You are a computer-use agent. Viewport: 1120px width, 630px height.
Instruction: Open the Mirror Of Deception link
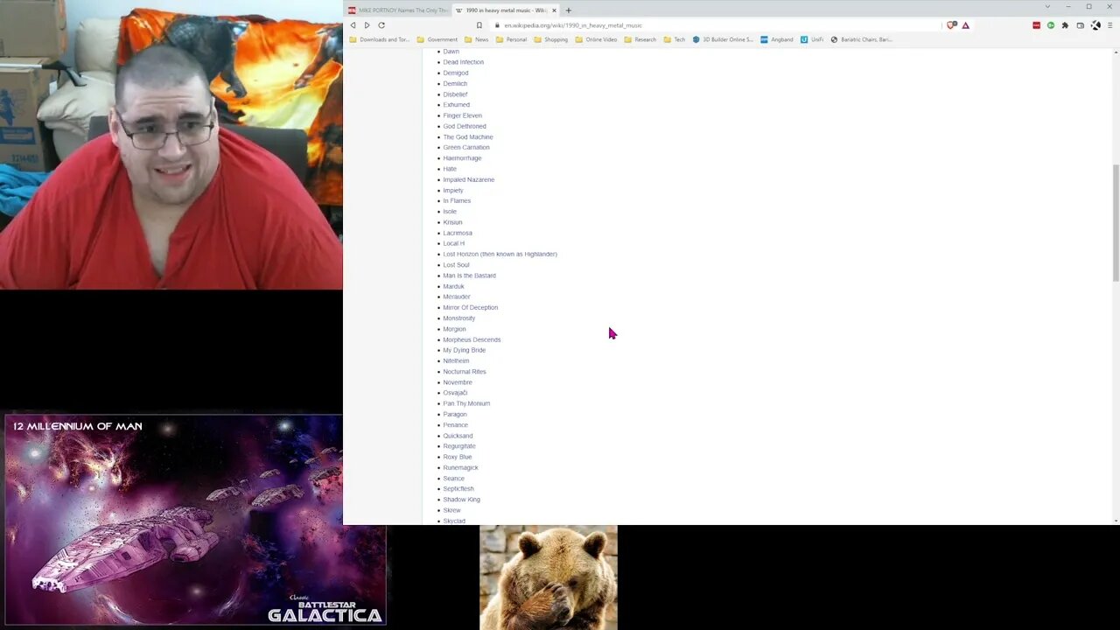pos(470,307)
